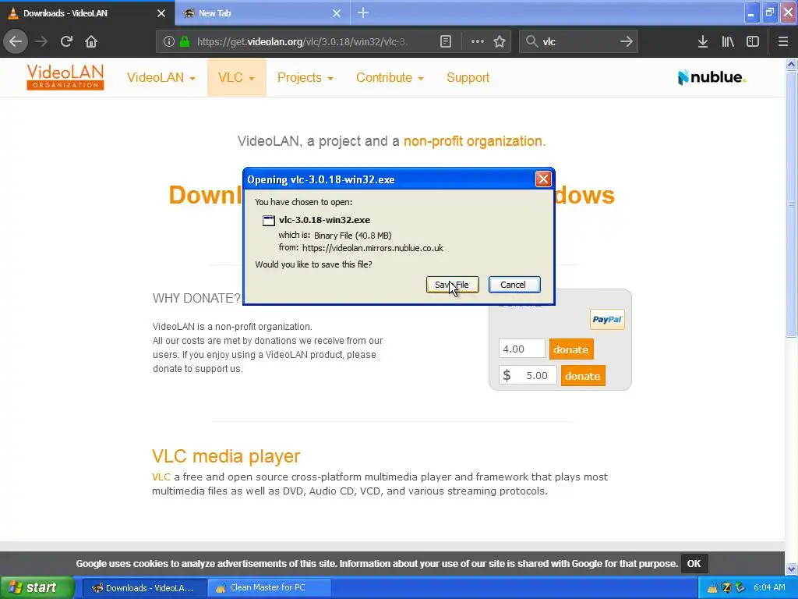Click the forward navigation arrow

41,41
